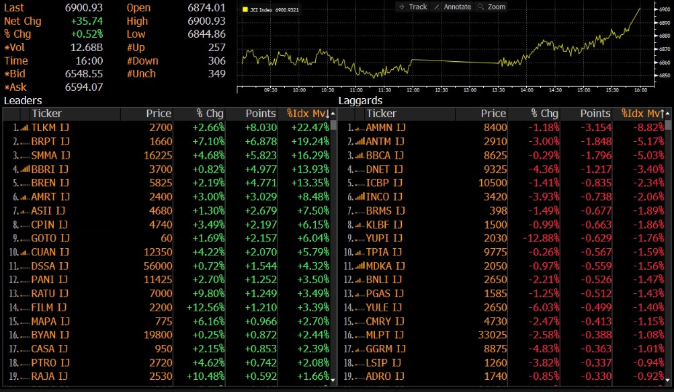The height and width of the screenshot is (392, 674).
Task: Open the FILM IJ ticker
Action: point(49,308)
